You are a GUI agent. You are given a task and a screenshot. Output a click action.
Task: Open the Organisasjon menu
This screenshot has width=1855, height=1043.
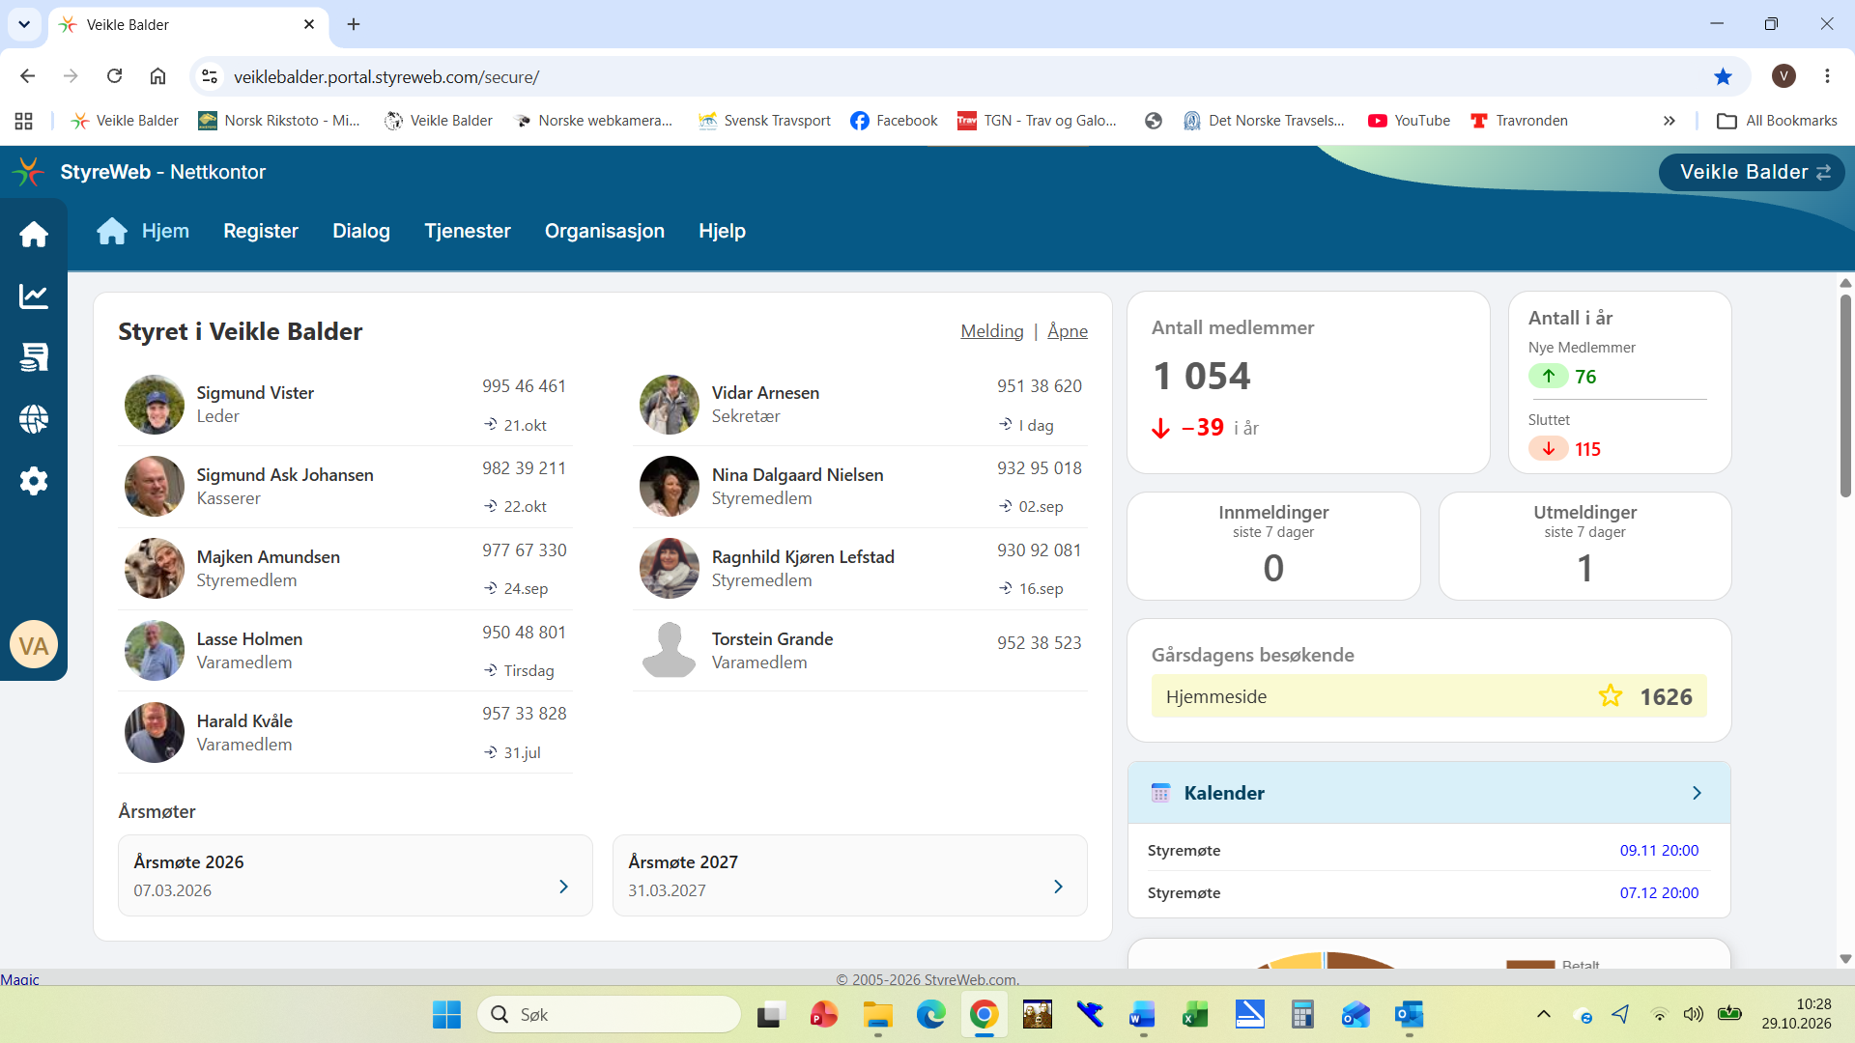[x=605, y=231]
